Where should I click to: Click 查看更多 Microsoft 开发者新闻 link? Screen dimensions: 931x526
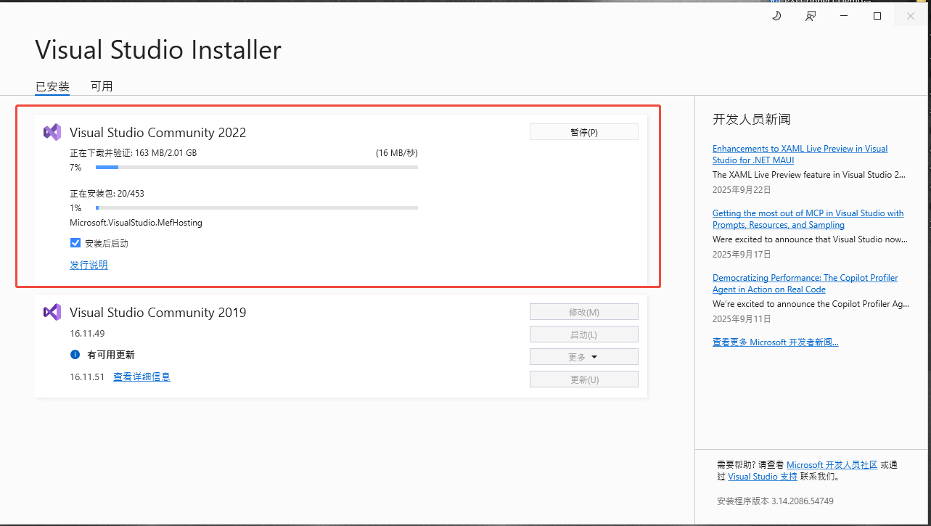[x=775, y=342]
